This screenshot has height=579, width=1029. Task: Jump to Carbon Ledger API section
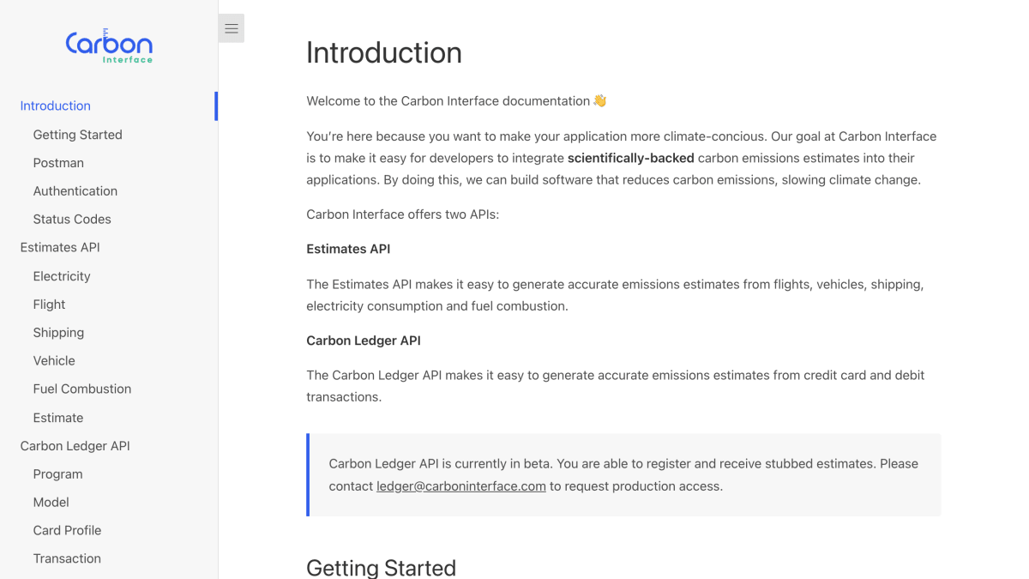pos(75,446)
